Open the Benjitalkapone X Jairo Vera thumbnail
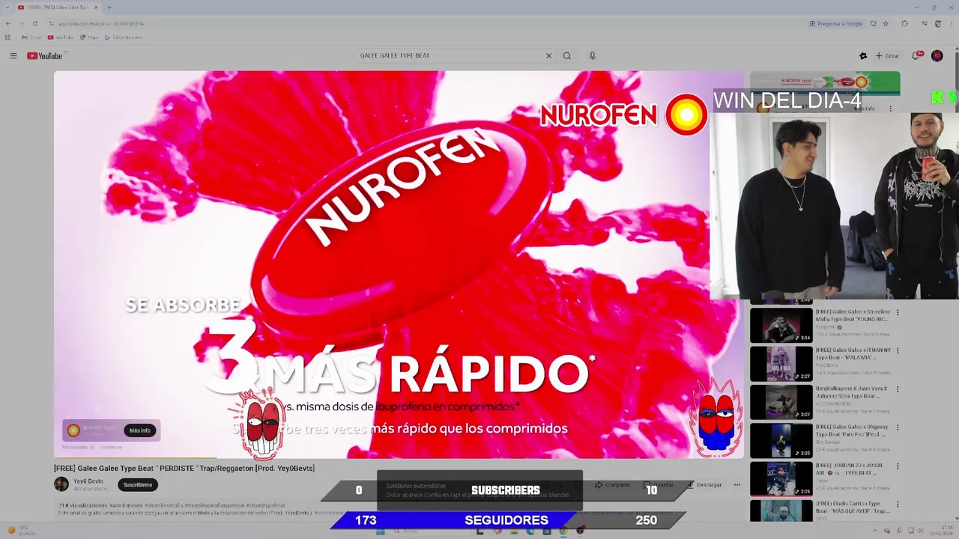Screen dimensions: 959x539 tap(781, 402)
